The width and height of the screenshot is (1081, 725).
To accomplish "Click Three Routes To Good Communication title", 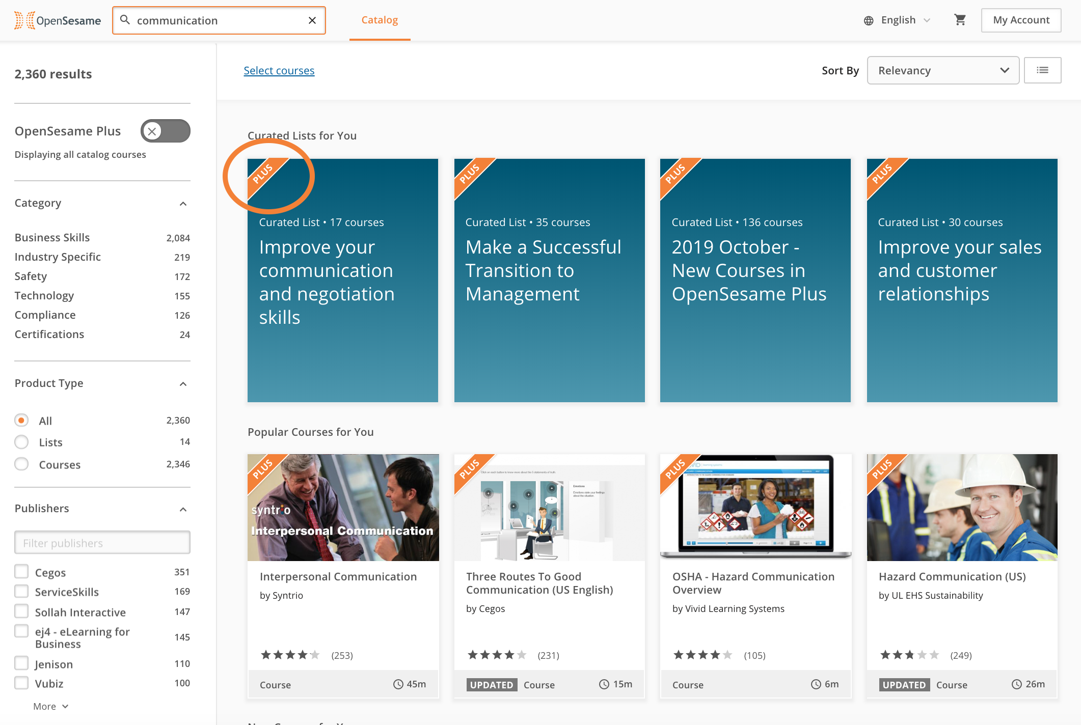I will tap(539, 583).
